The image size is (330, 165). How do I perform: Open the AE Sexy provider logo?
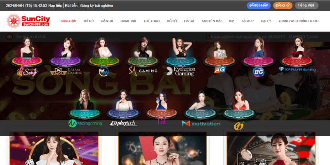point(27,71)
